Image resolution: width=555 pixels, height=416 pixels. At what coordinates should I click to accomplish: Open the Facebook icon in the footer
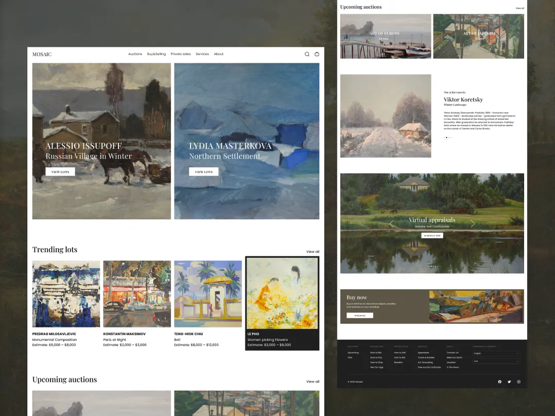499,382
